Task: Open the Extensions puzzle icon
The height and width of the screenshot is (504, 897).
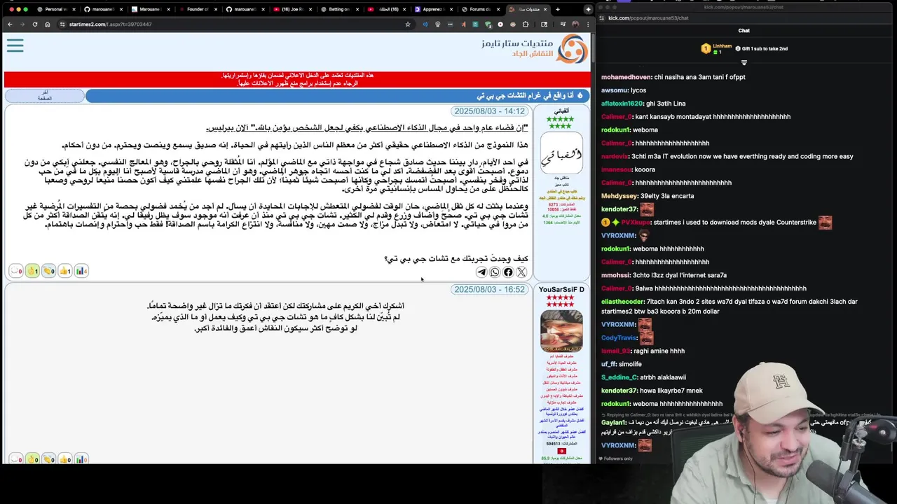Action: tap(526, 24)
